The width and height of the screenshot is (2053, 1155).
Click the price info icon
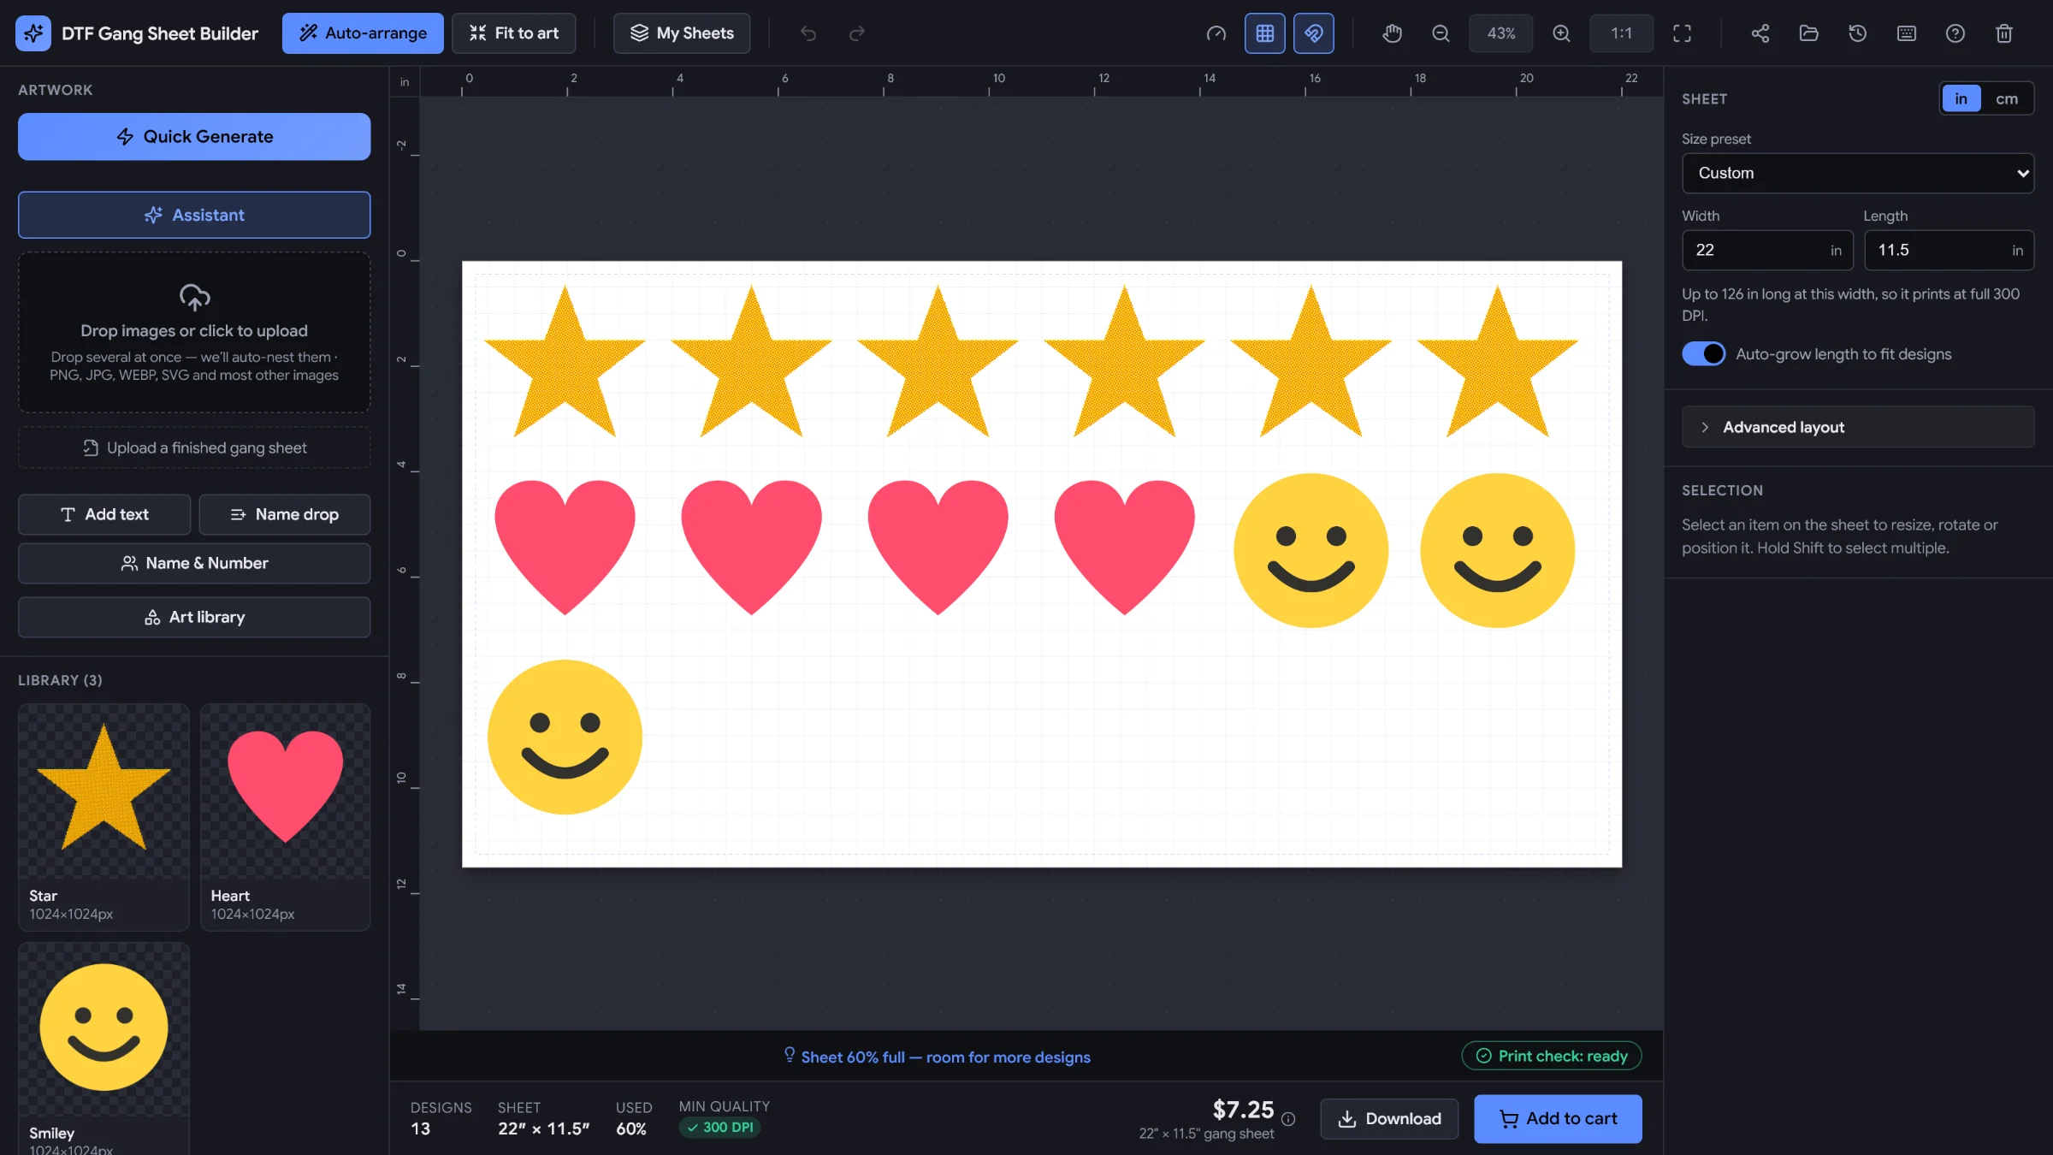[1288, 1119]
